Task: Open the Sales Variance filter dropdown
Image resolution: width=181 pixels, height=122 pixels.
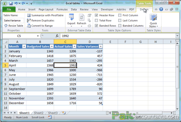Action: (101, 47)
